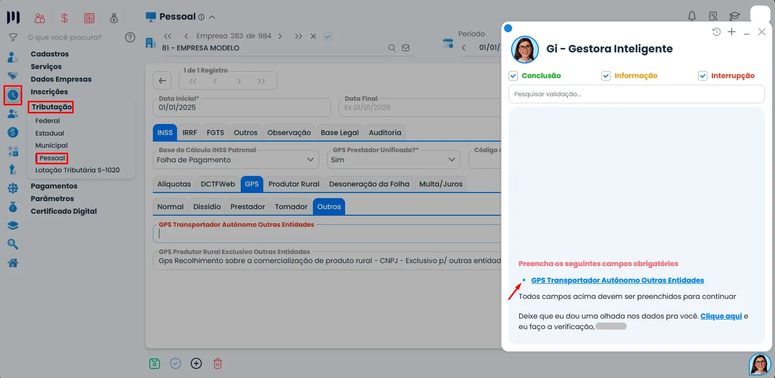The width and height of the screenshot is (775, 378).
Task: Open the money bag module in top bar
Action: pos(114,18)
